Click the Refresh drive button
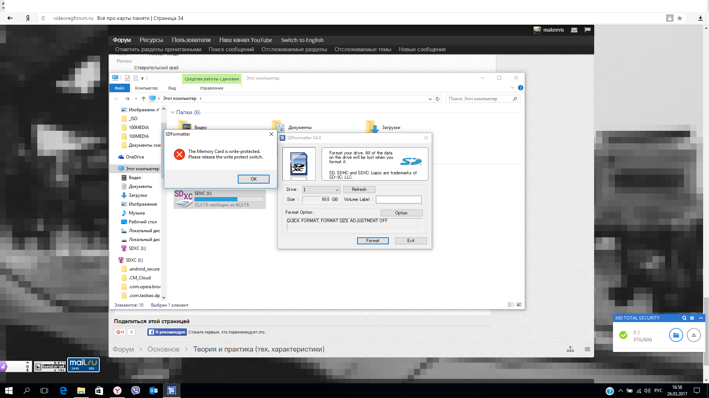Screen dimensions: 709x398 359,189
